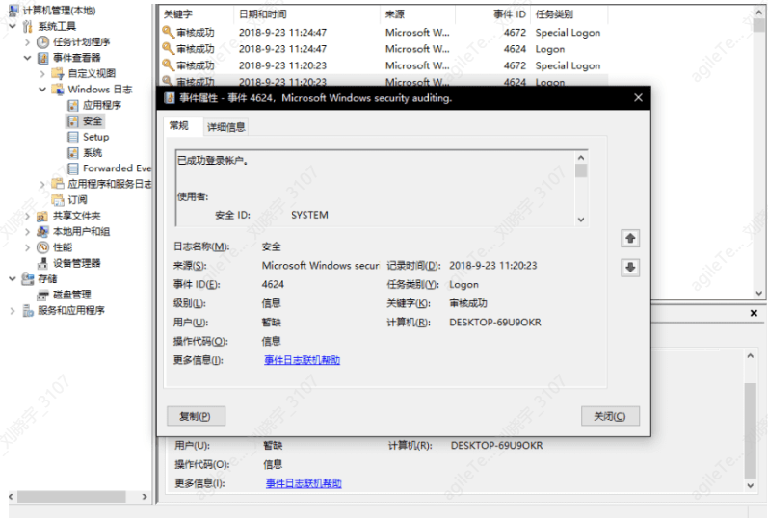Collapse the 事件查看器 node

pos(27,58)
